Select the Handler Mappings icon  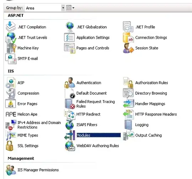pyautogui.click(x=128, y=104)
